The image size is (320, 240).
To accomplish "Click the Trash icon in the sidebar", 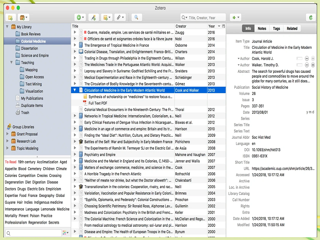I will [18, 112].
